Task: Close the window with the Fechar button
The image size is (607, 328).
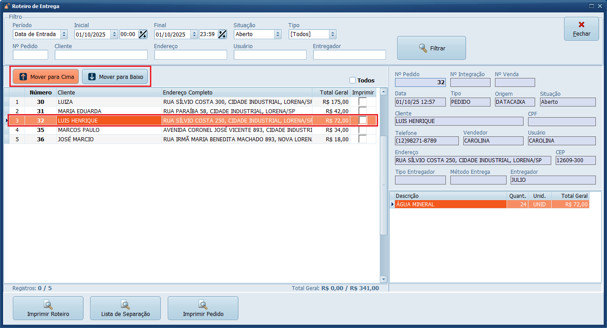Action: 581,29
